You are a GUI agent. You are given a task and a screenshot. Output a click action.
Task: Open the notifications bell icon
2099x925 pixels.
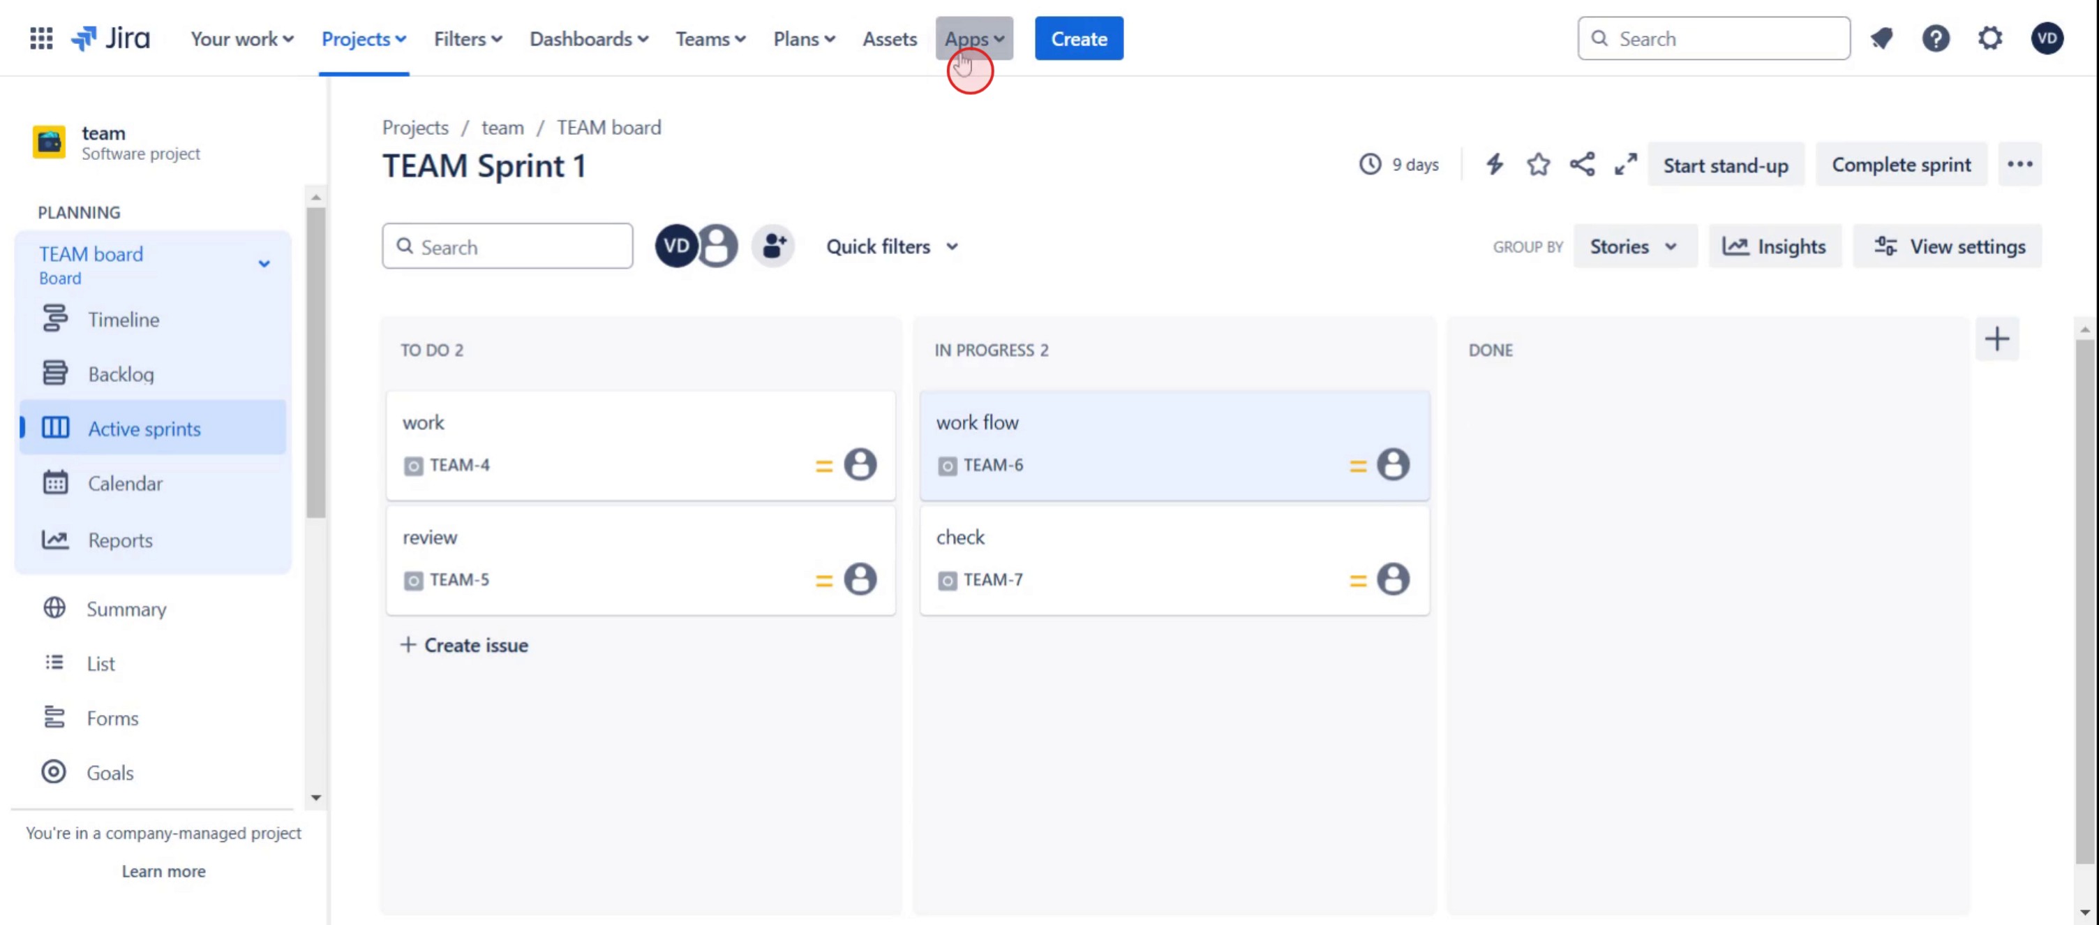point(1881,38)
